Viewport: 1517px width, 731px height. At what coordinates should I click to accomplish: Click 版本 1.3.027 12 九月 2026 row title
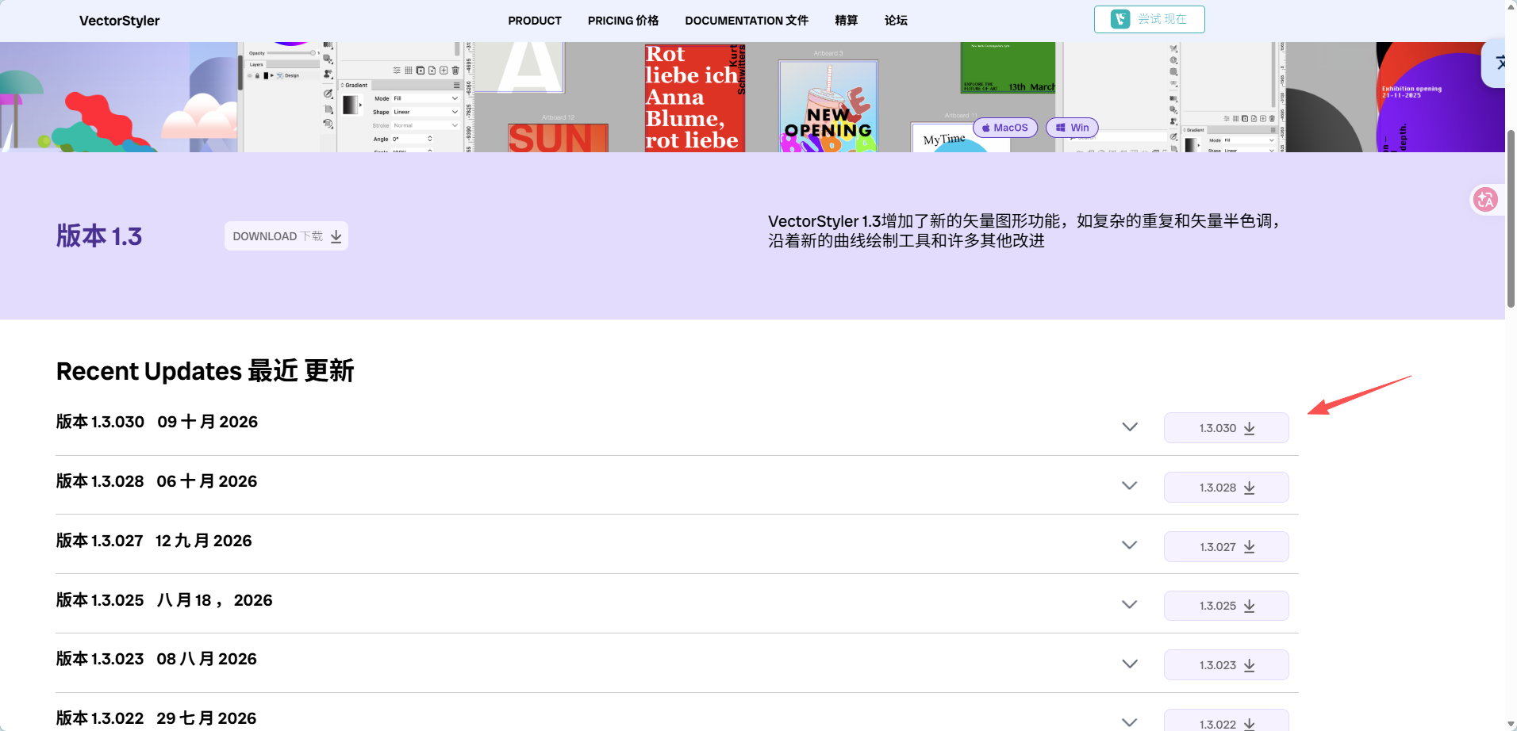[154, 541]
